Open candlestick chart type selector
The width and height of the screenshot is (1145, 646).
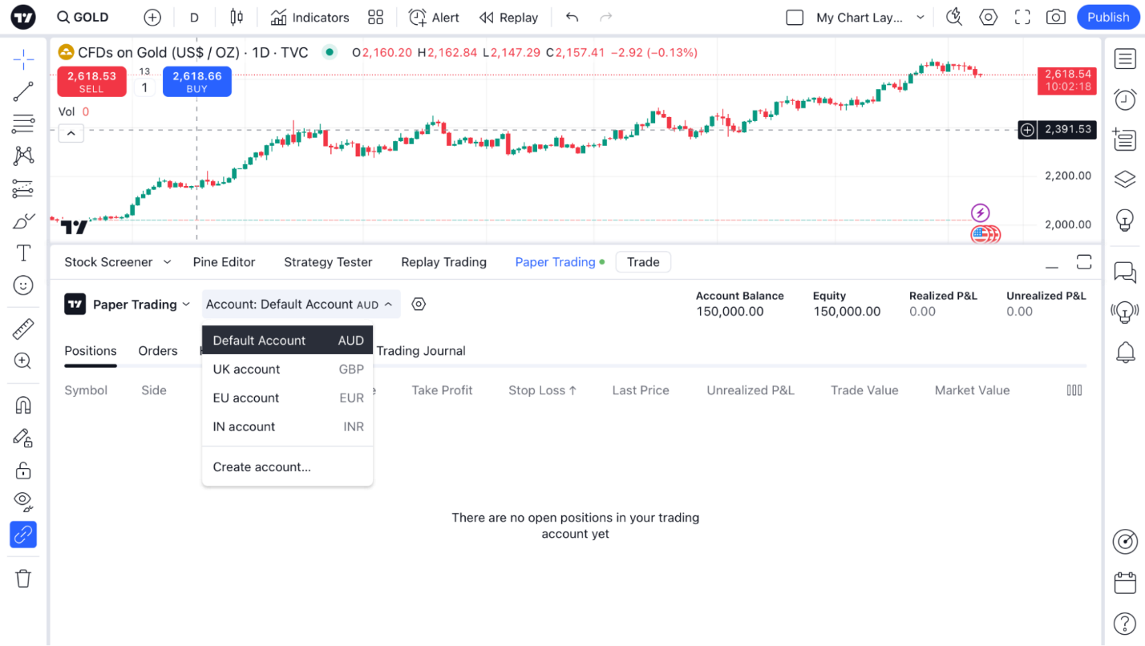click(x=236, y=17)
